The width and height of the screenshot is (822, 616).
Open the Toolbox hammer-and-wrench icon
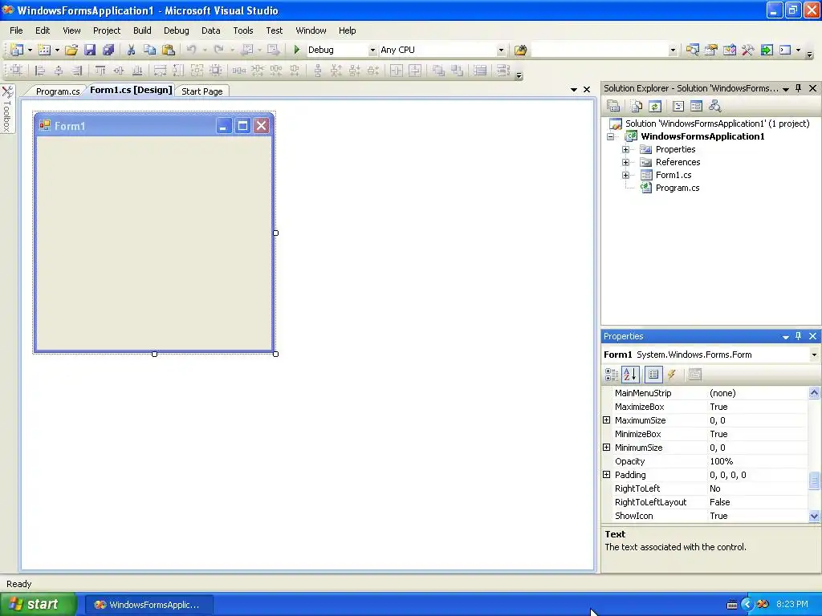[747, 50]
